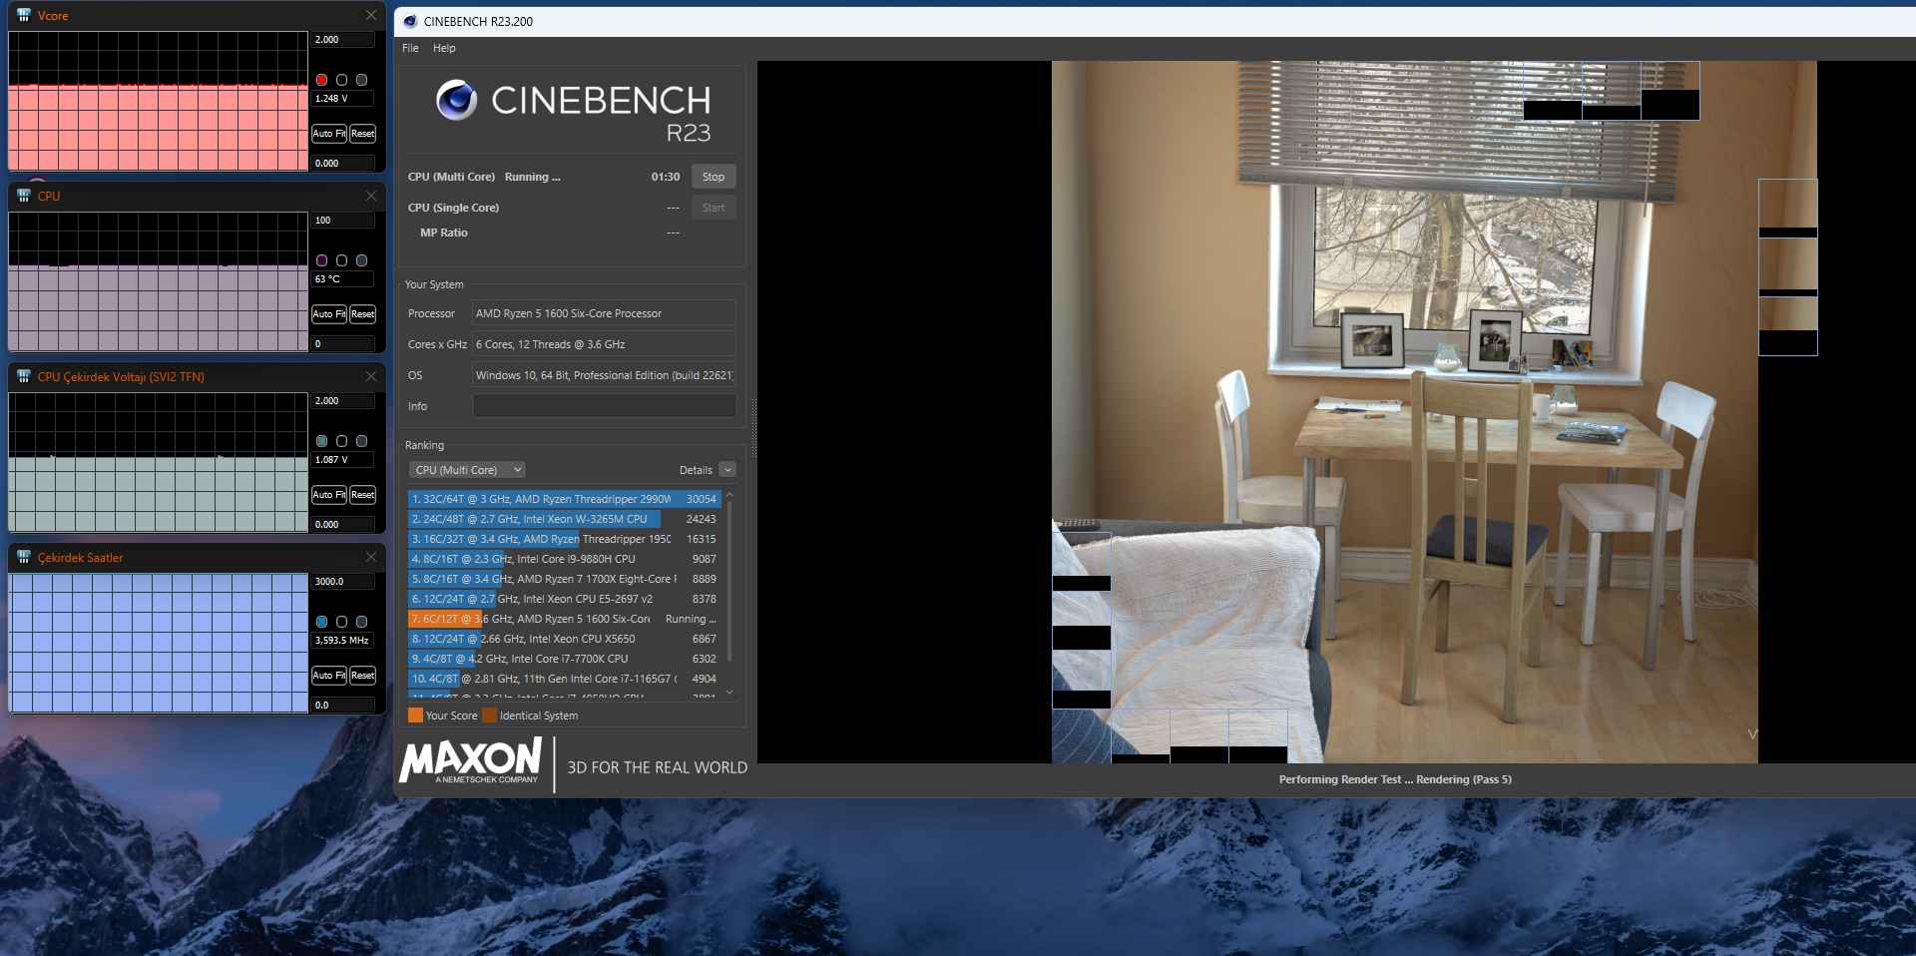Click the ranking list scroll-up arrow

[x=729, y=495]
